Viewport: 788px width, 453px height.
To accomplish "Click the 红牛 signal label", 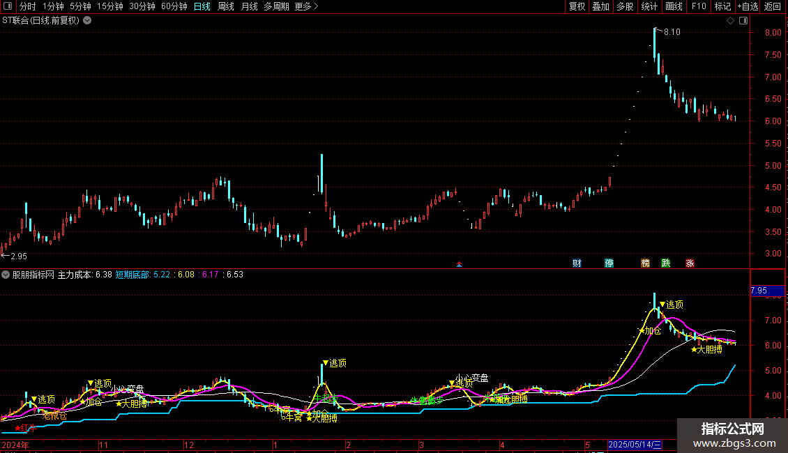I will click(26, 428).
